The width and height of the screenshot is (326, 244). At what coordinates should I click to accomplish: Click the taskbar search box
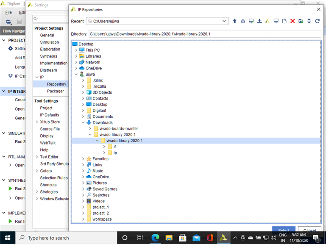click(66, 238)
